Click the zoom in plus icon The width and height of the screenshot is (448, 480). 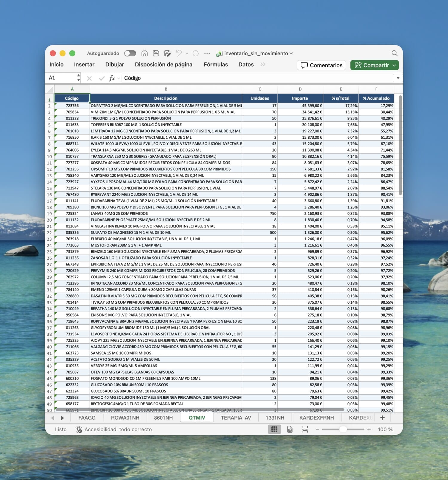coord(369,429)
